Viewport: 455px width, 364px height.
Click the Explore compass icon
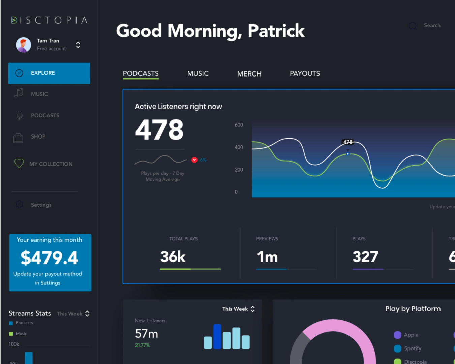(19, 73)
